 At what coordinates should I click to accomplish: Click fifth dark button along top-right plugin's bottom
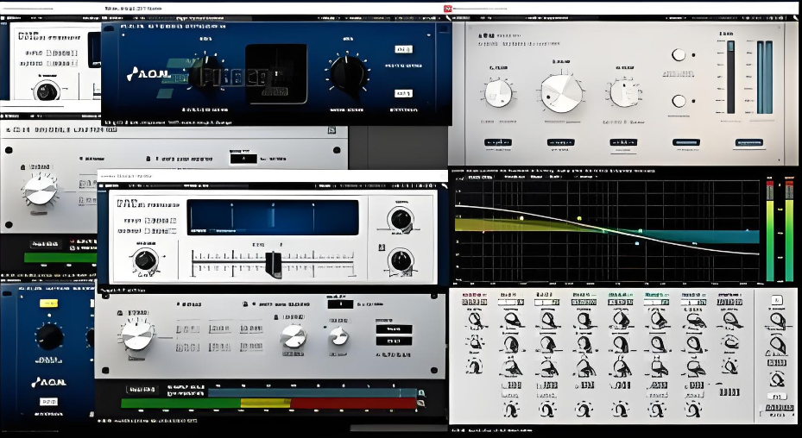pyautogui.click(x=749, y=142)
